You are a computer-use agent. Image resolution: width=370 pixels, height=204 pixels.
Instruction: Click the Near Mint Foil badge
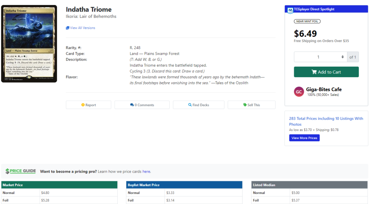click(307, 21)
